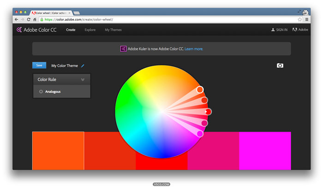The height and width of the screenshot is (187, 323).
Task: Click the blue Save button
Action: (x=39, y=66)
